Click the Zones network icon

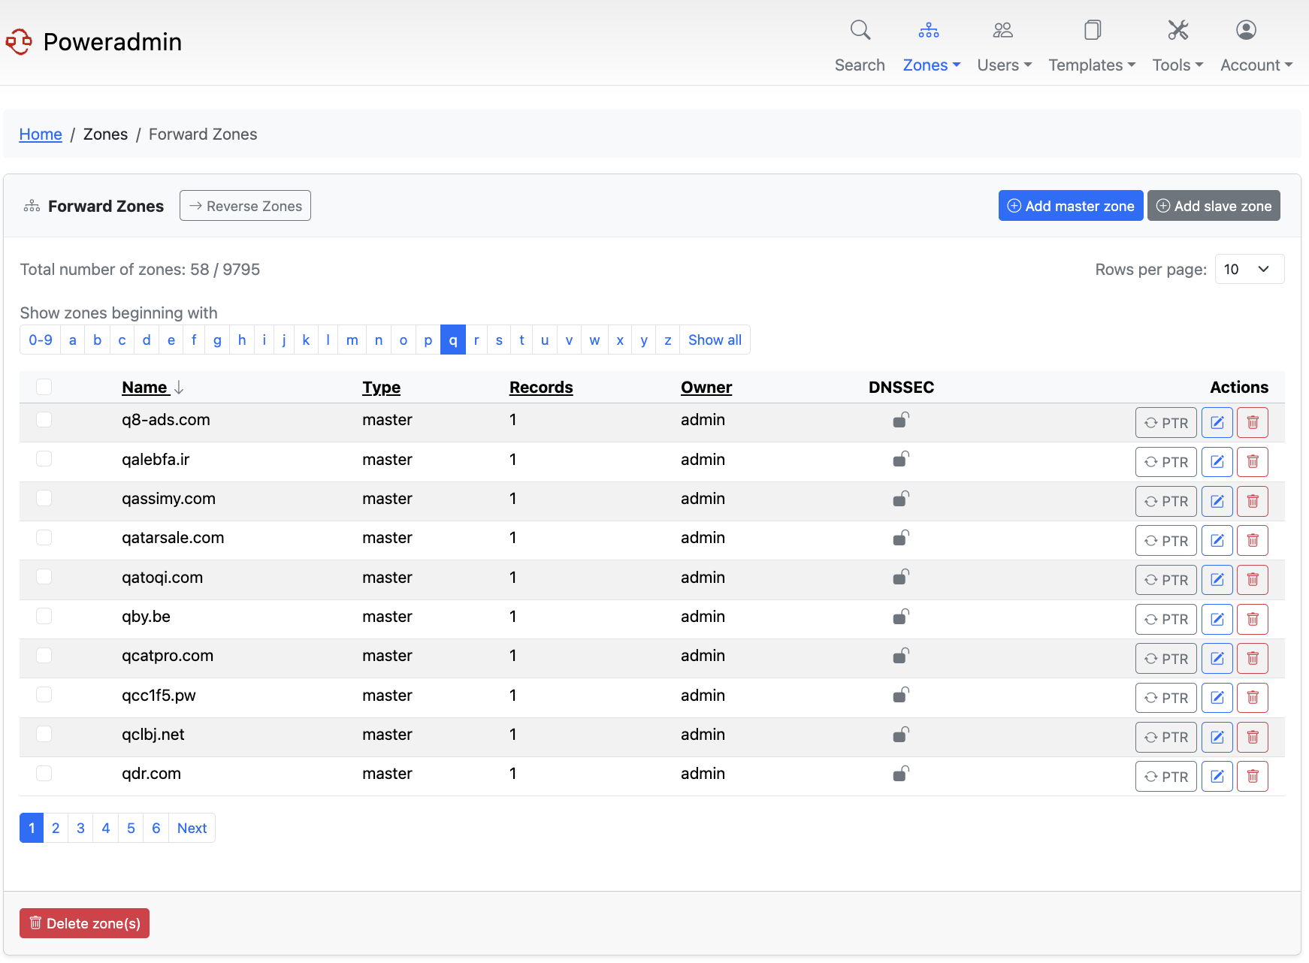click(x=929, y=30)
